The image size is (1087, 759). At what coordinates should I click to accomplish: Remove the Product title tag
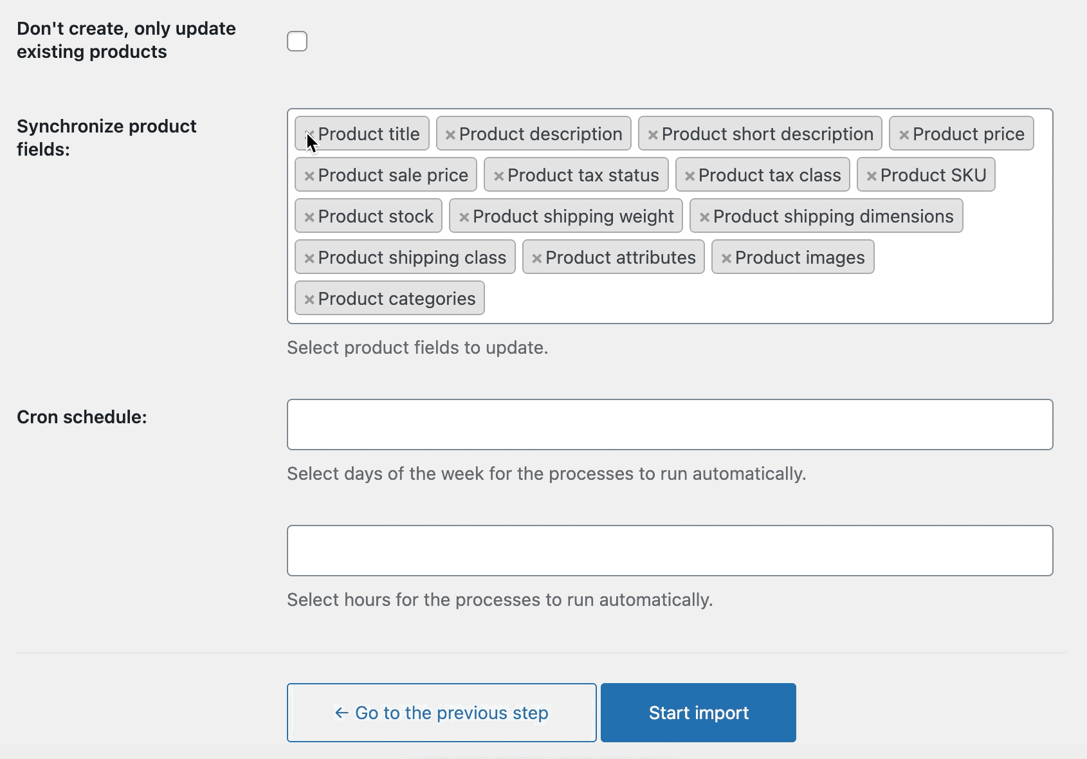(309, 135)
